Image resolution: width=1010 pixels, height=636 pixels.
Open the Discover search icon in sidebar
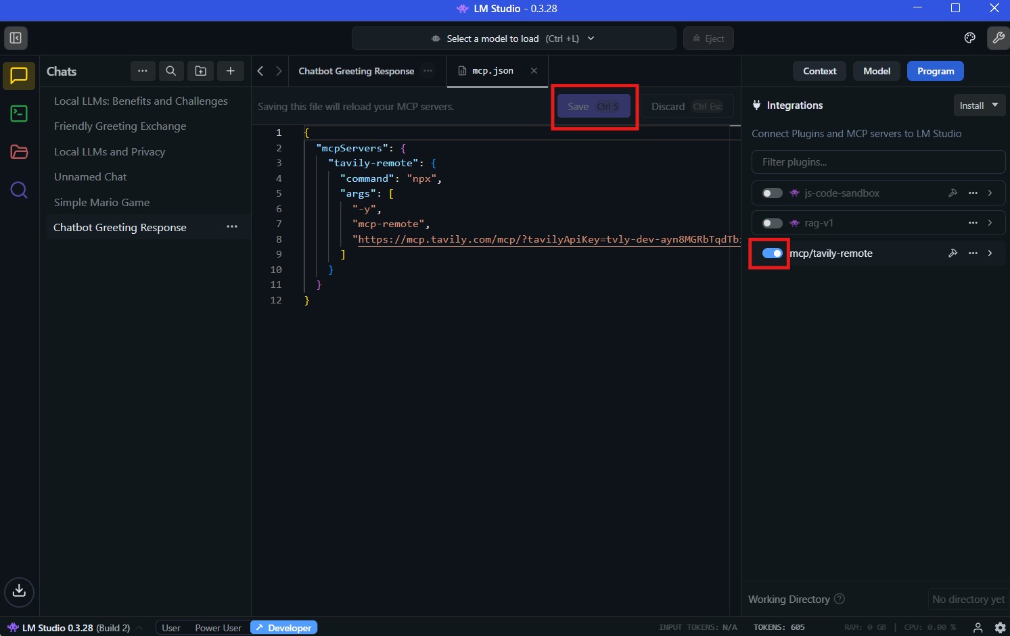coord(19,191)
